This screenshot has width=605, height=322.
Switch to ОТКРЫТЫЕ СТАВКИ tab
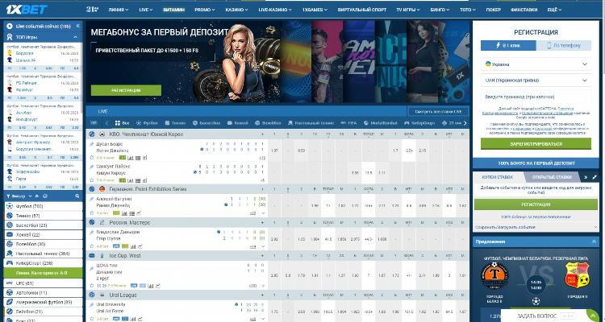point(552,177)
